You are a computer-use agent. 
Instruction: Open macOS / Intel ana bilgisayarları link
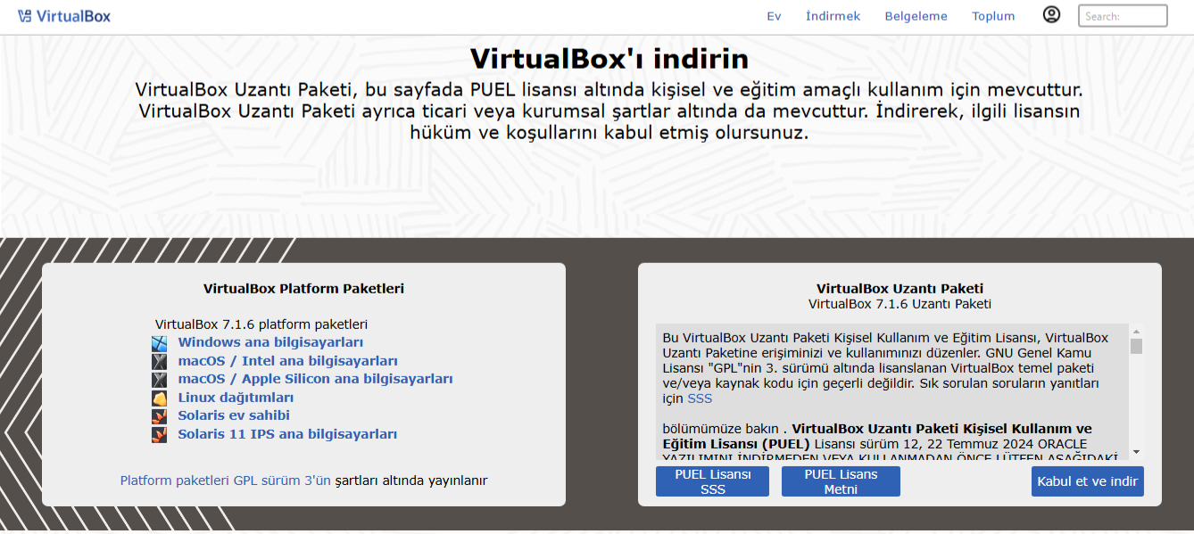tap(287, 361)
